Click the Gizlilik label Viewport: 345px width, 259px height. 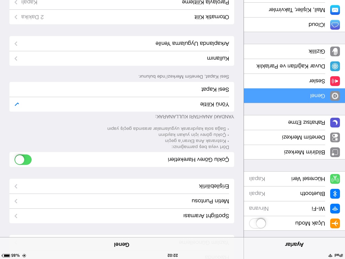click(x=317, y=52)
